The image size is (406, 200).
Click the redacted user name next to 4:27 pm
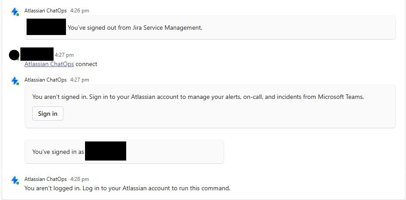37,54
